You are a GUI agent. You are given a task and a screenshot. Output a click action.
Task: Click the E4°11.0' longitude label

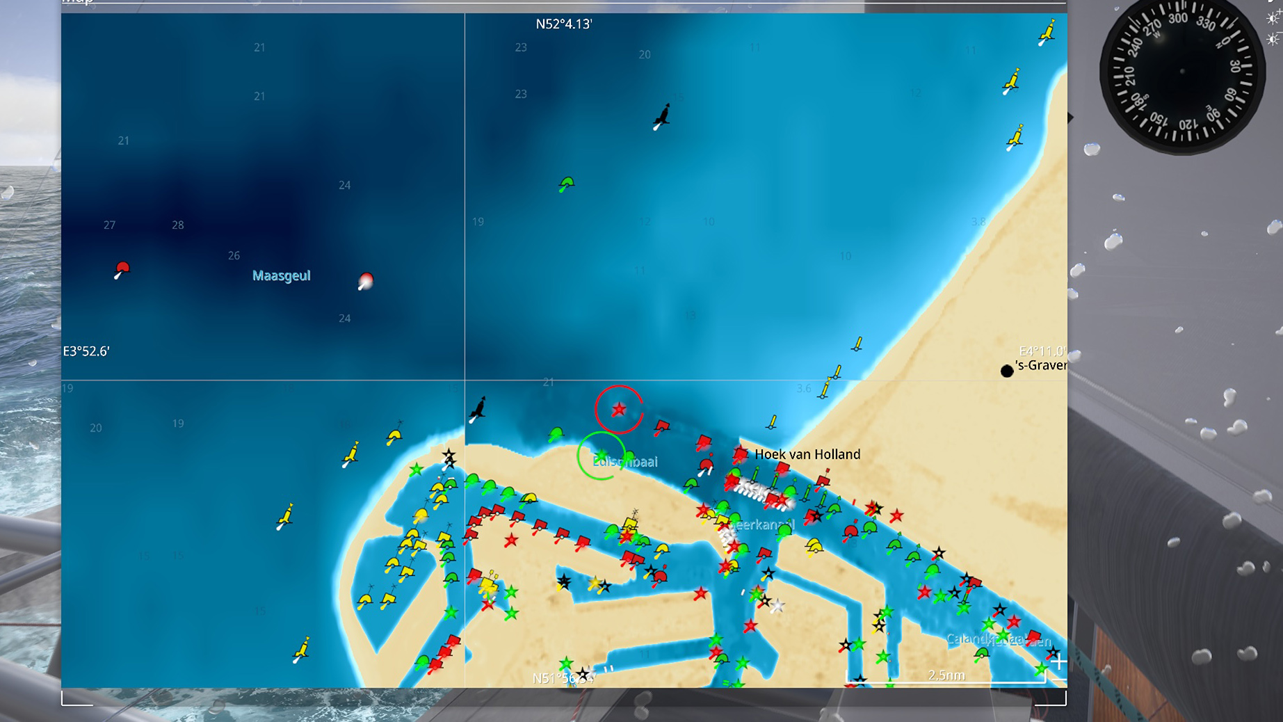[x=1042, y=351]
